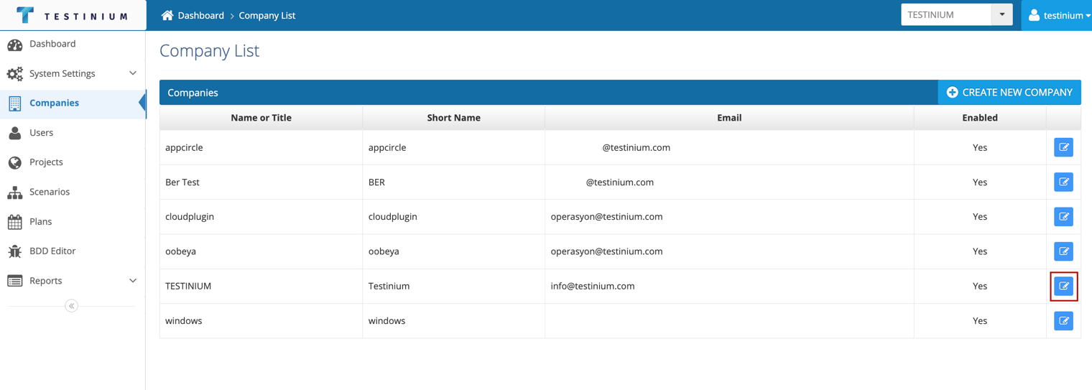Open Dashboard in sidebar

click(x=73, y=44)
